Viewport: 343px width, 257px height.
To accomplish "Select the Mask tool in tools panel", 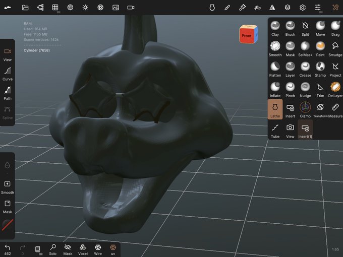I will click(290, 49).
